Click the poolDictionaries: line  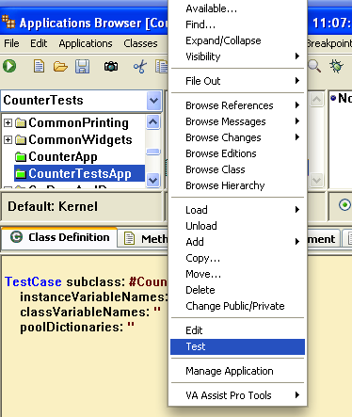click(x=77, y=327)
